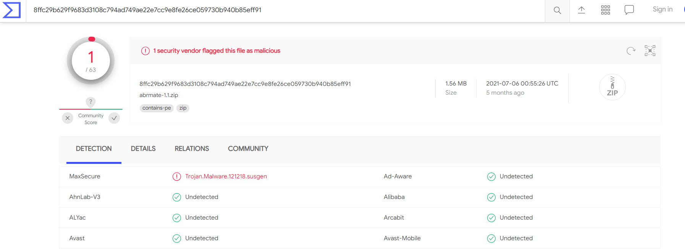
Task: Click the reanalyze refresh icon
Action: [x=631, y=51]
